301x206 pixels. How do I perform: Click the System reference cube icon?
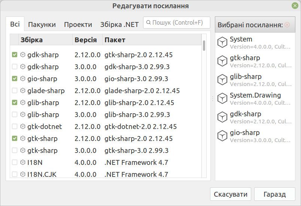(x=222, y=42)
